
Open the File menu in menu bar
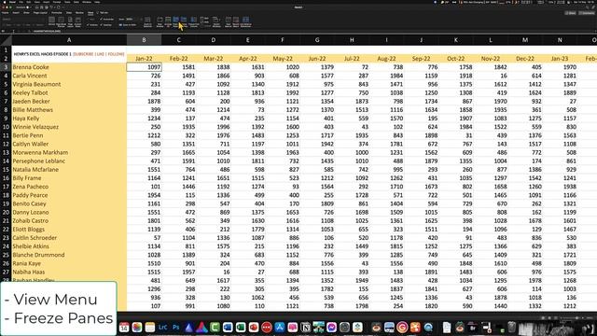21,2
